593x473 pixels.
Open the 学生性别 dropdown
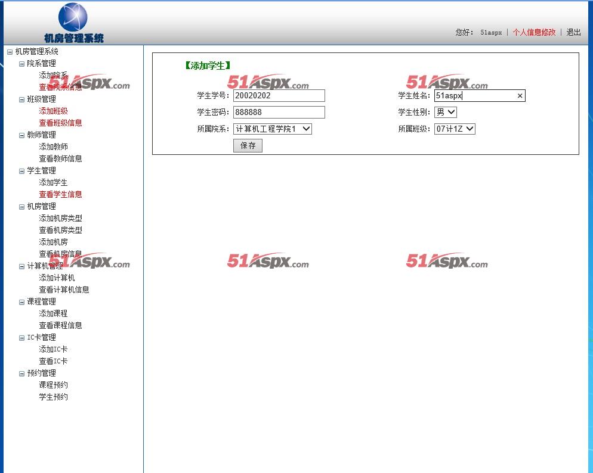coord(445,112)
